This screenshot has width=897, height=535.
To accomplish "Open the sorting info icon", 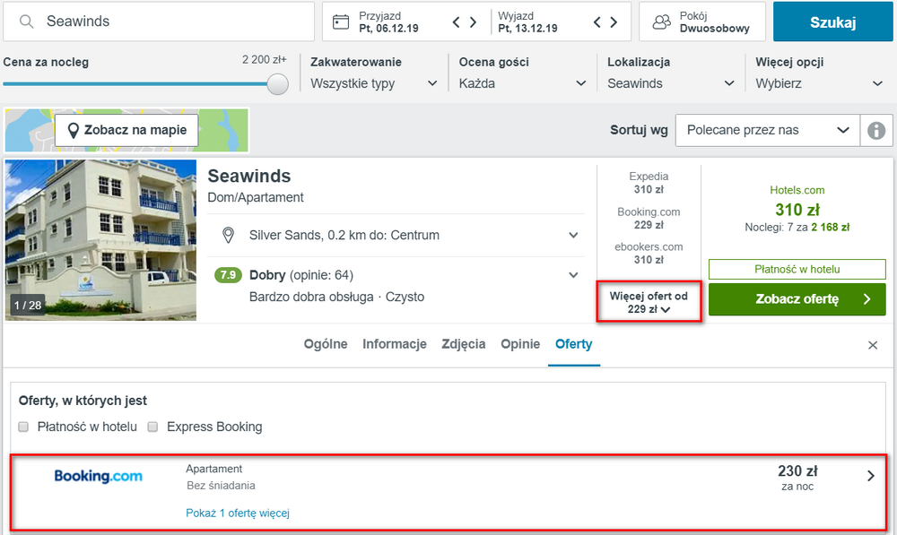I will pyautogui.click(x=876, y=130).
